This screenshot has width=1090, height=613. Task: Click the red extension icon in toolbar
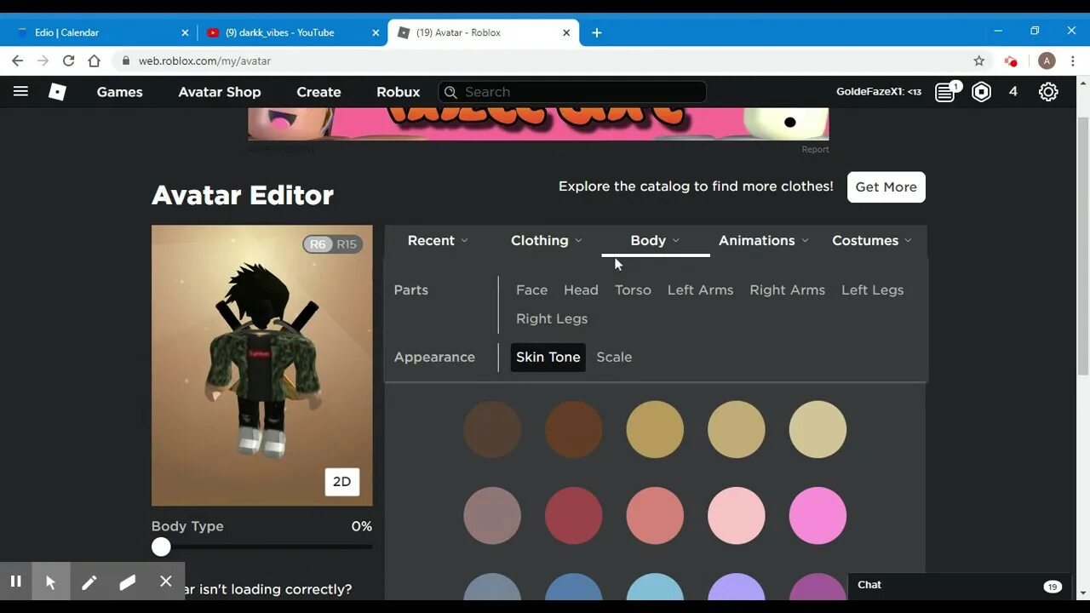1011,60
